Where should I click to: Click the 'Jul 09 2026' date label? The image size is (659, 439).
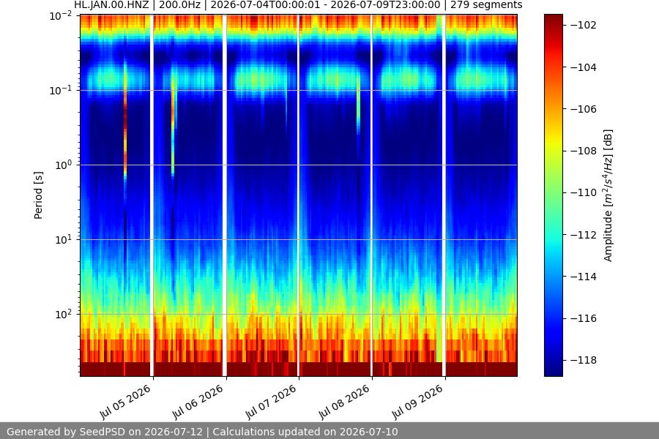pyautogui.click(x=417, y=402)
